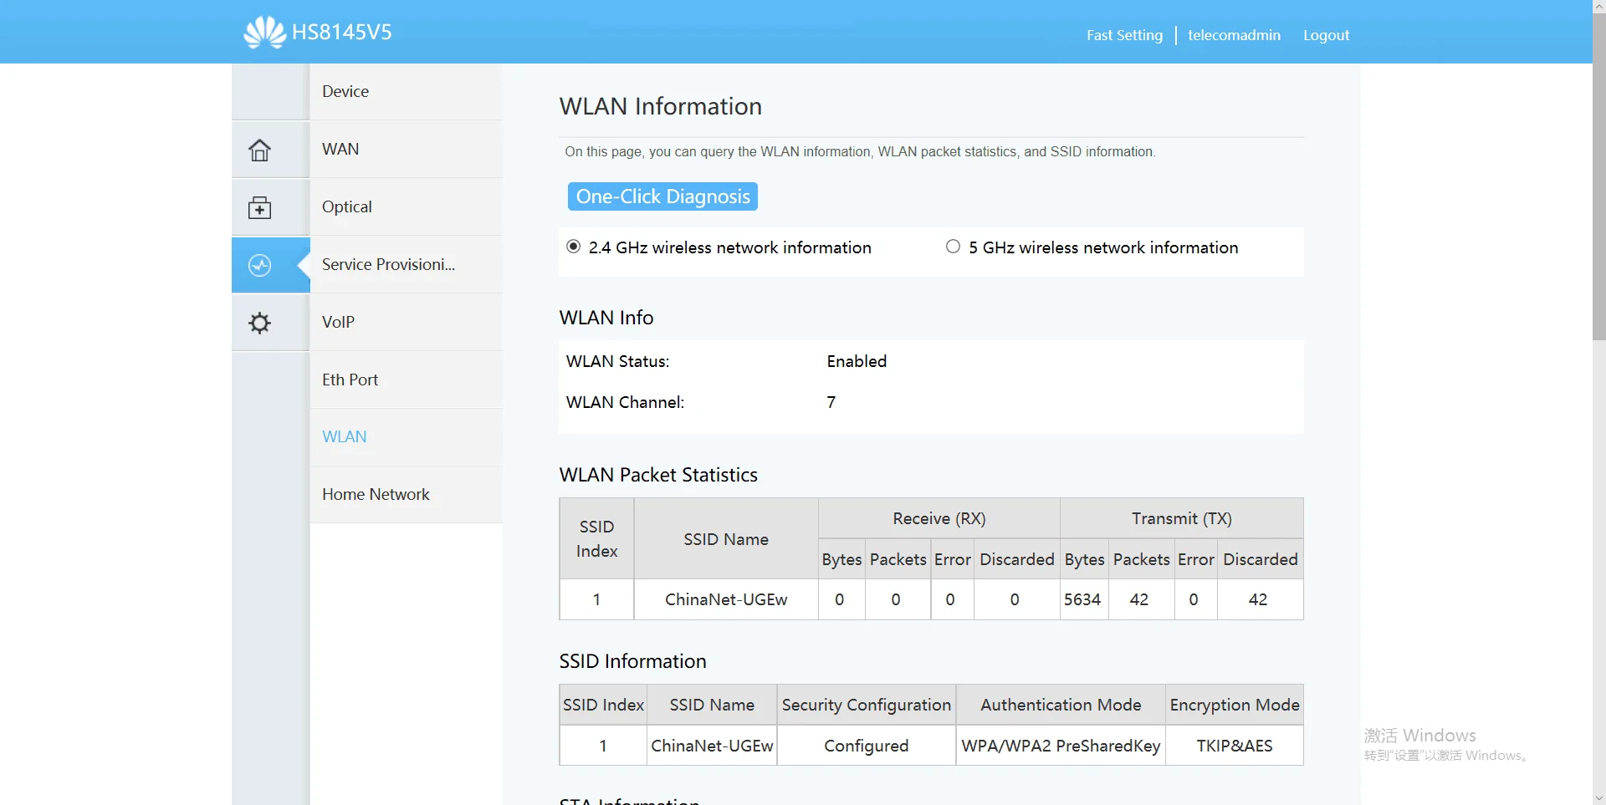Log out of the router
This screenshot has width=1606, height=805.
click(1326, 35)
